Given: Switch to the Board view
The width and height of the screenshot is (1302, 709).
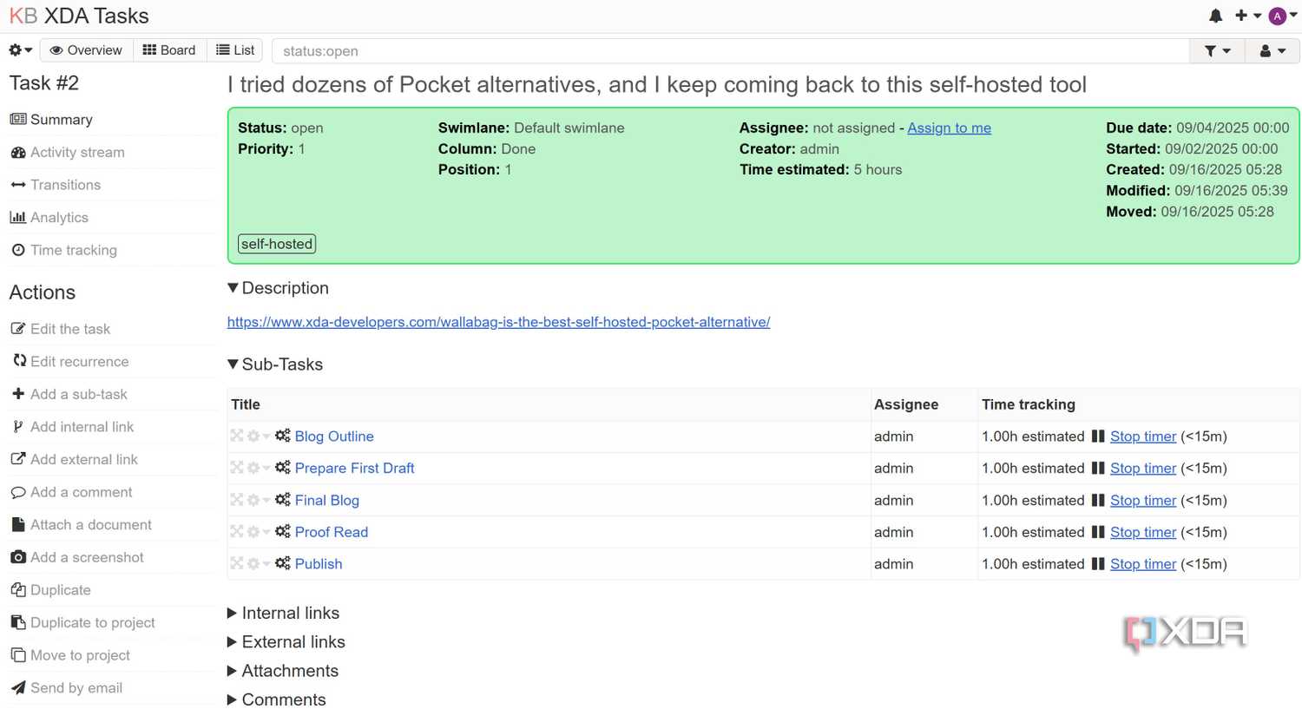Looking at the screenshot, I should (x=169, y=50).
